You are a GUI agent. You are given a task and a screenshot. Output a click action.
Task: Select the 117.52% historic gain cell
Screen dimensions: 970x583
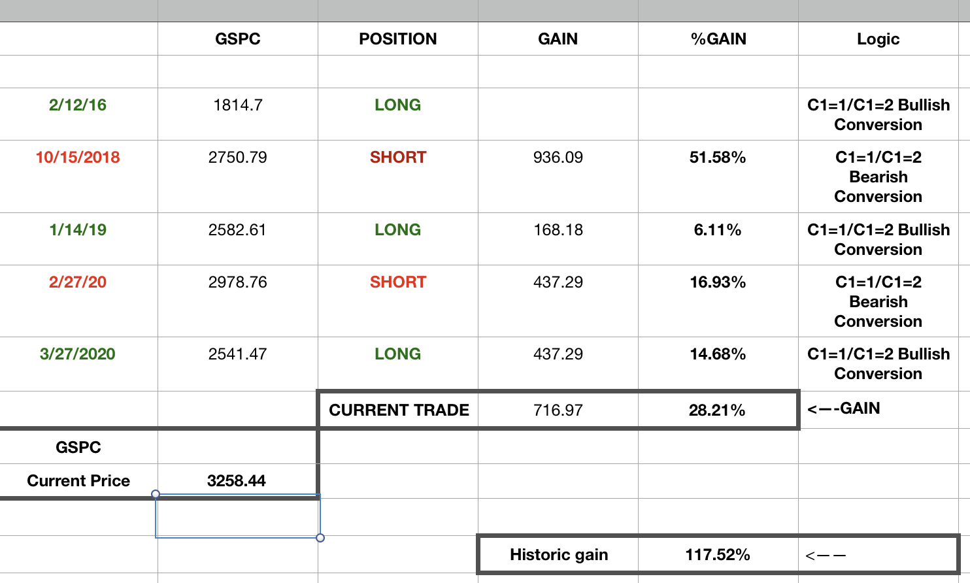(x=718, y=555)
